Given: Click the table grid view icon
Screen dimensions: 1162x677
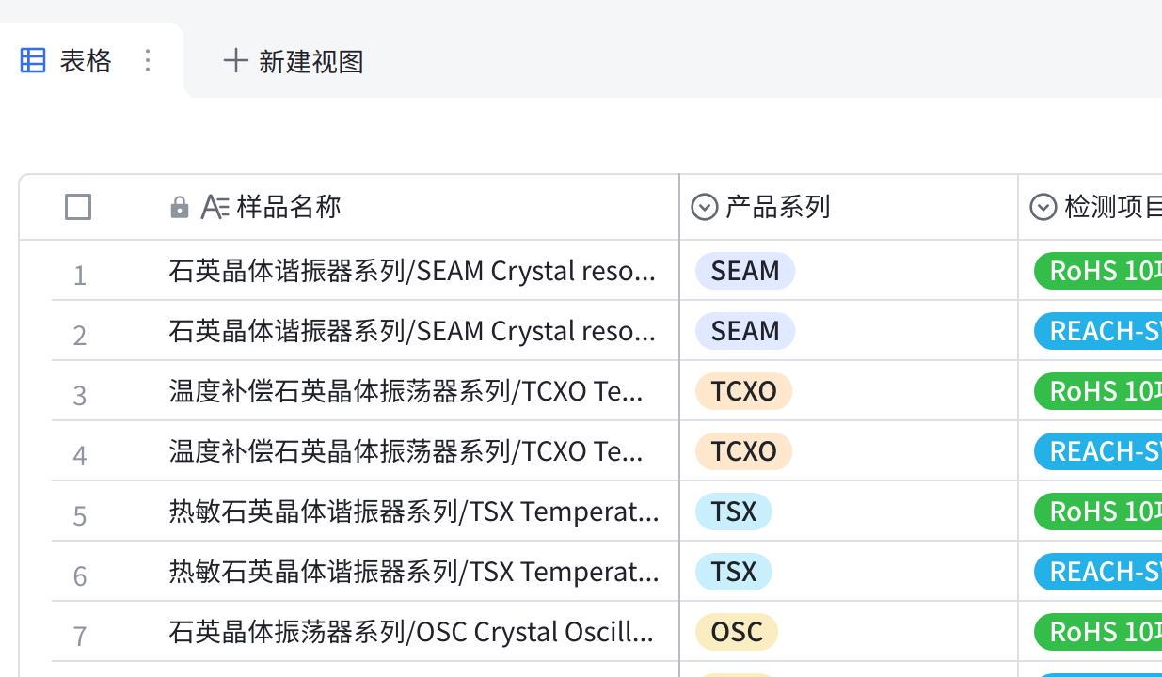Looking at the screenshot, I should pos(33,61).
